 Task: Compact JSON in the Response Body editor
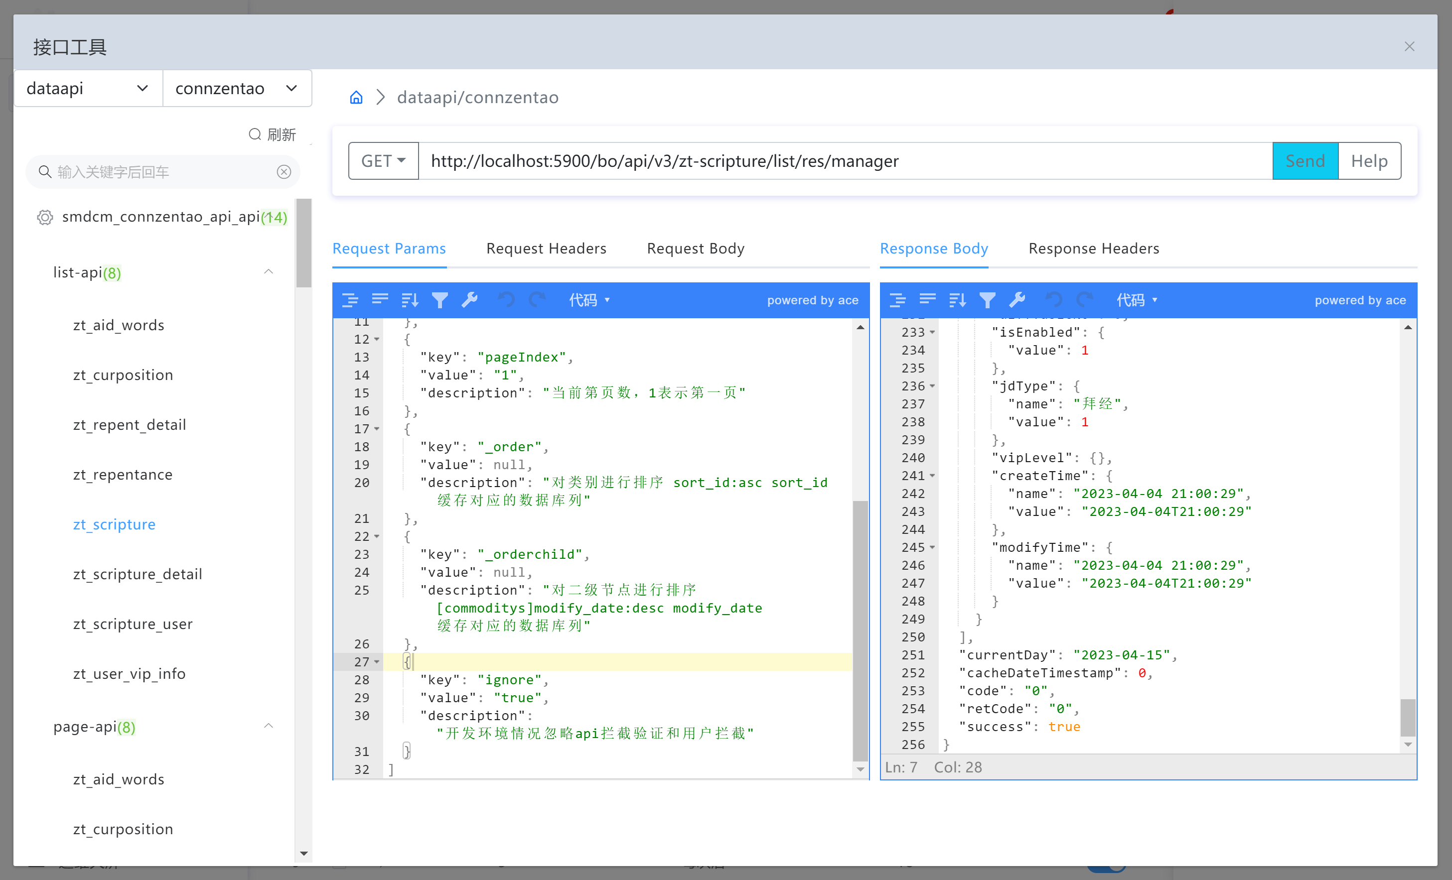point(927,300)
